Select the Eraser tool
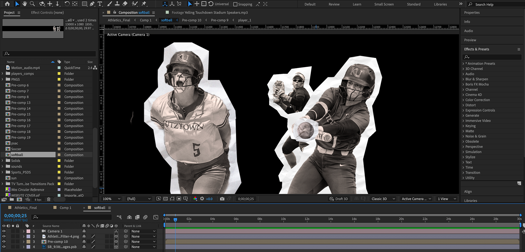Viewport: 525px width, 252px height. coord(125,4)
